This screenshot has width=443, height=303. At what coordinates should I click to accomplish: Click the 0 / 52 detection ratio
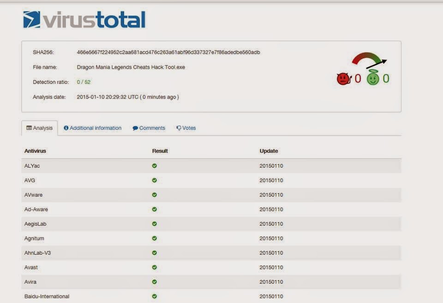click(x=84, y=82)
